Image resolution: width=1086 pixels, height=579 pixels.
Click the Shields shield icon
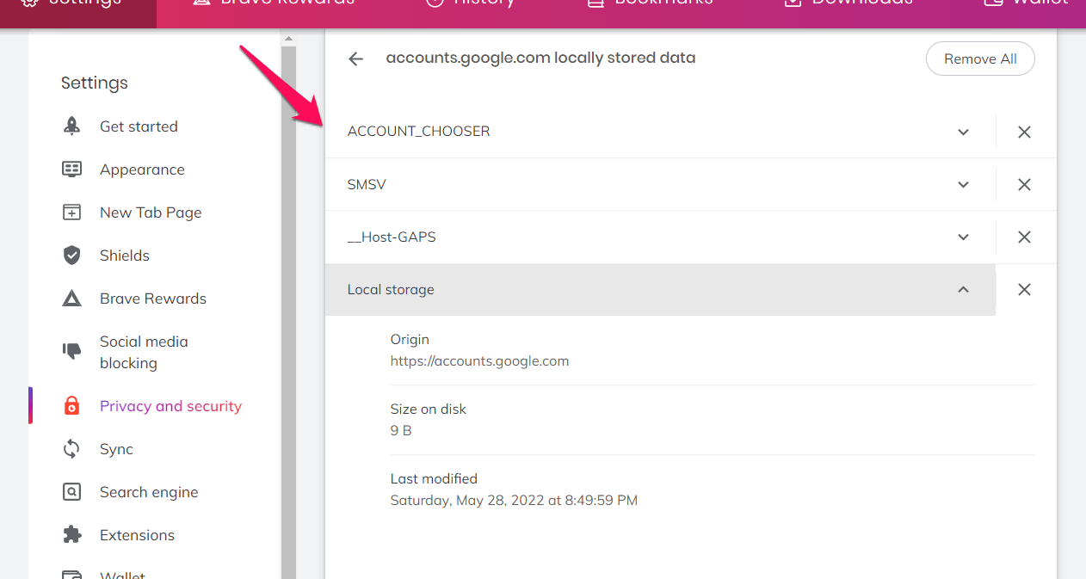tap(72, 256)
